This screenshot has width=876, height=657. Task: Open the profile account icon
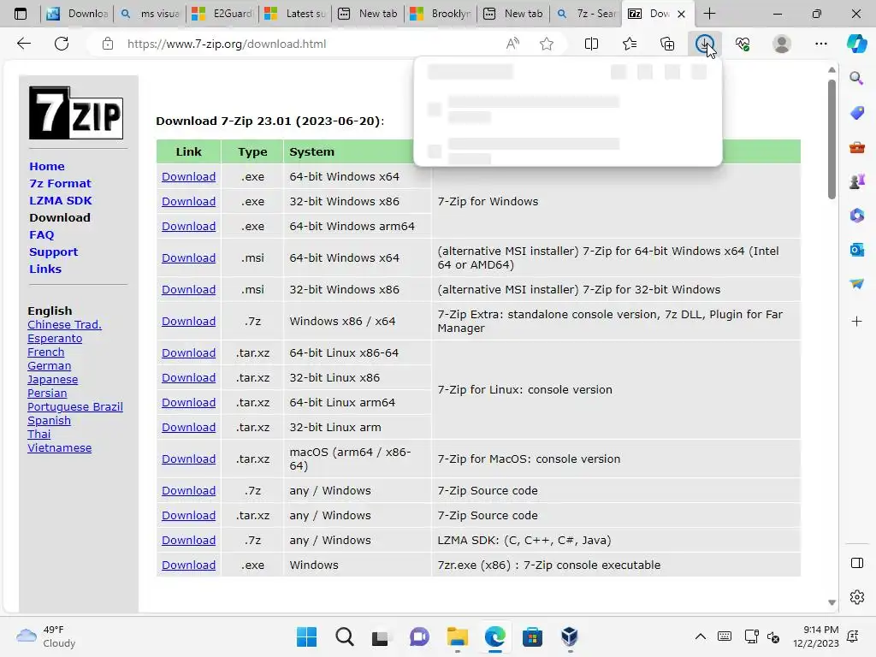point(781,44)
